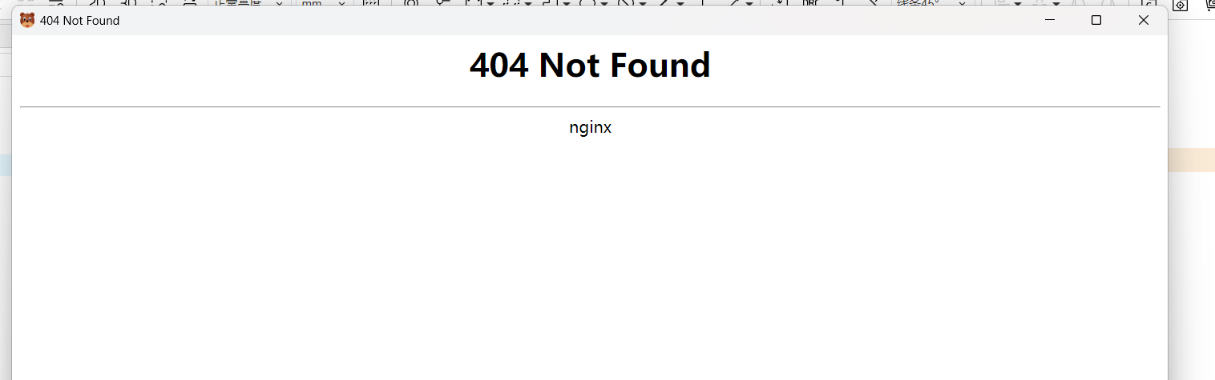The height and width of the screenshot is (380, 1215).
Task: Click the horizontal divider line under the heading
Action: click(590, 106)
